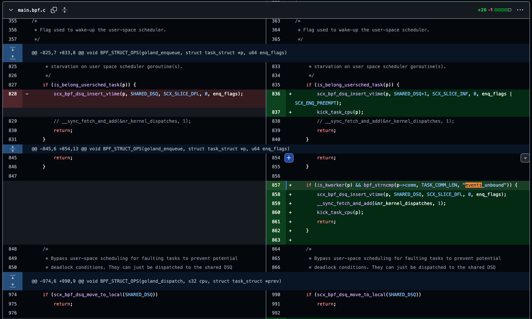Select added line number 836
The width and height of the screenshot is (532, 319).
pos(276,94)
